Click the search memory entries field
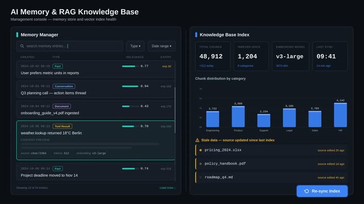Viewport: 364px width, 204px height. 70,46
